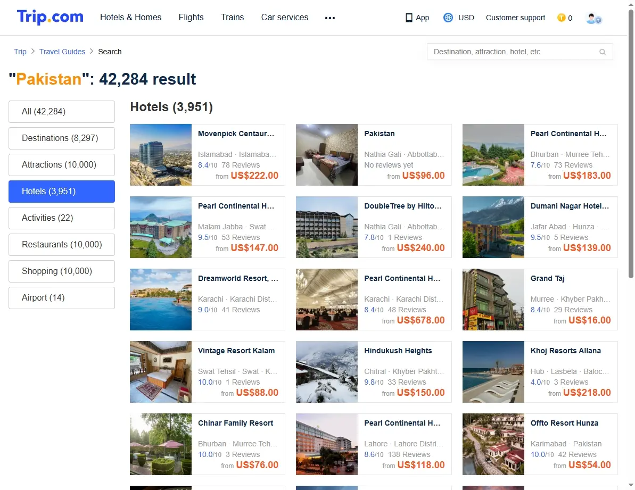The image size is (635, 490).
Task: Open Pearl Continental Bhurban title
Action: [x=568, y=134]
